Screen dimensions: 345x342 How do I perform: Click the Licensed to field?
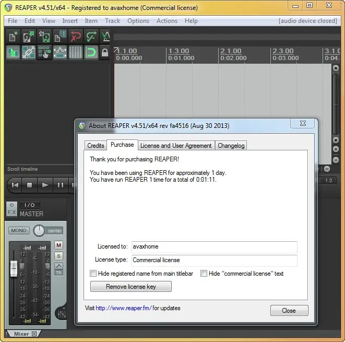pos(215,246)
